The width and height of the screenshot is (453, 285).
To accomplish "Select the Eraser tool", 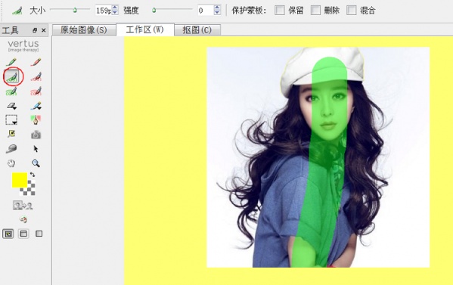I will 11,106.
